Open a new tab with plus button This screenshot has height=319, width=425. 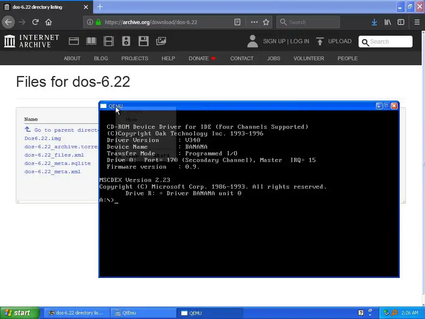click(100, 7)
